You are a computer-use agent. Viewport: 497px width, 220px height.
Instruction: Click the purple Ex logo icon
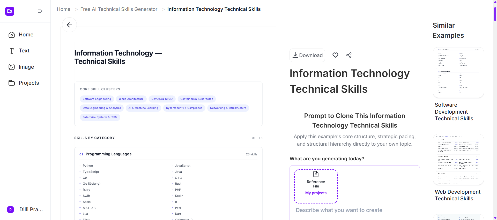click(10, 11)
